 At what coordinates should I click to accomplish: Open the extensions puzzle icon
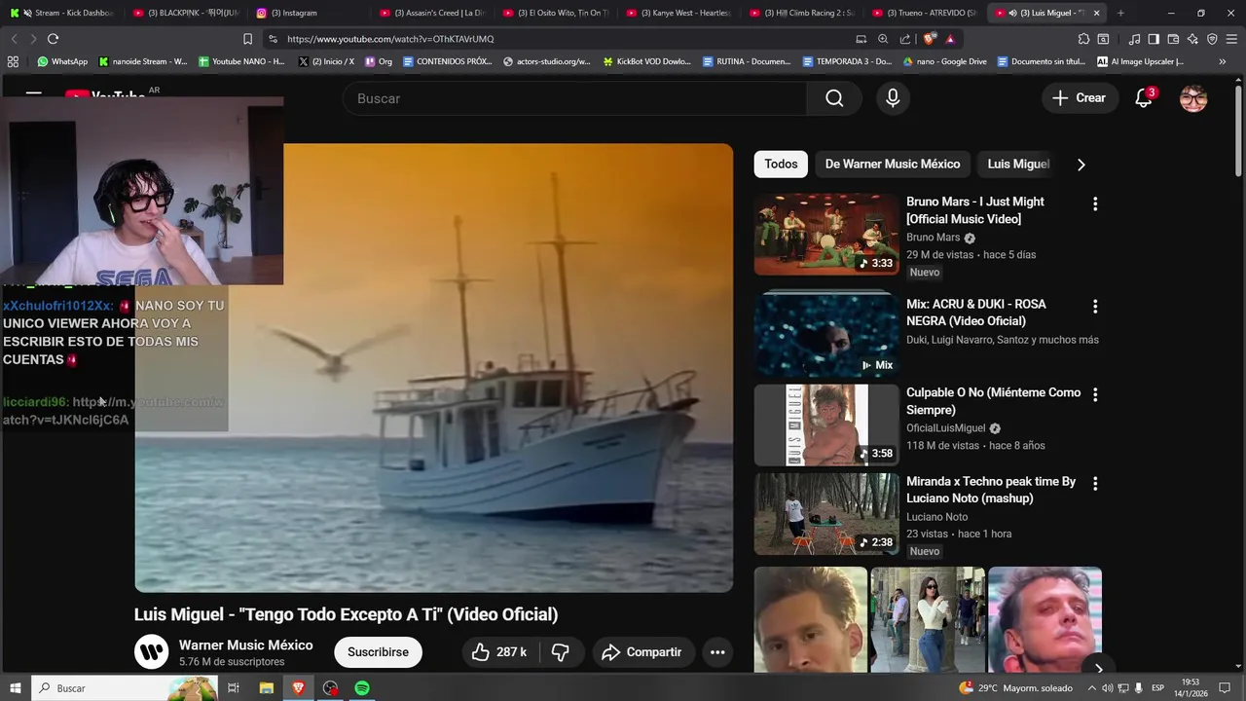[x=1083, y=39]
